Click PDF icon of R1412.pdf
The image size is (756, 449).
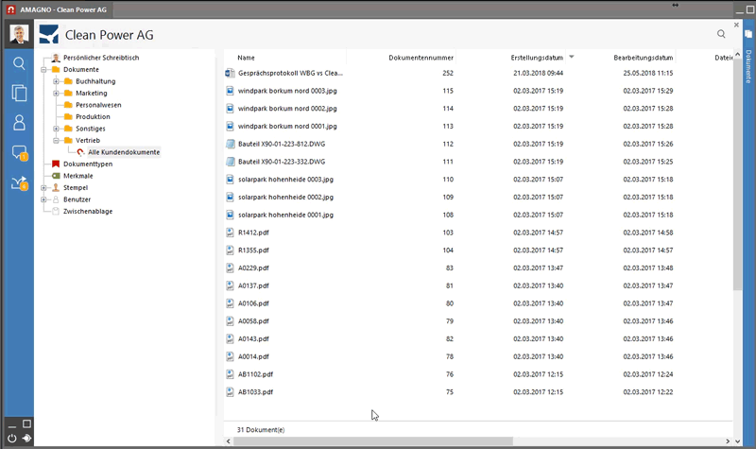coord(230,233)
